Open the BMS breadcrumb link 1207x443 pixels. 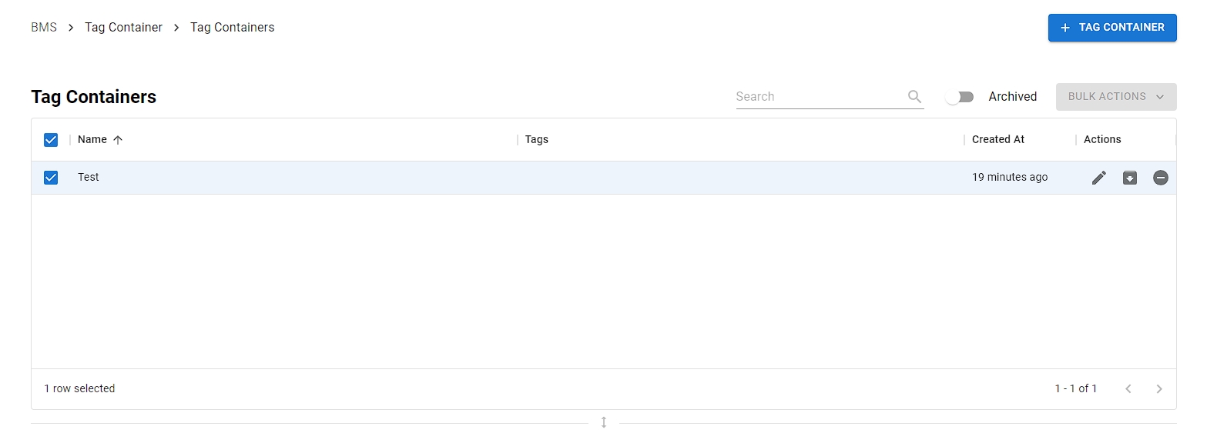44,28
